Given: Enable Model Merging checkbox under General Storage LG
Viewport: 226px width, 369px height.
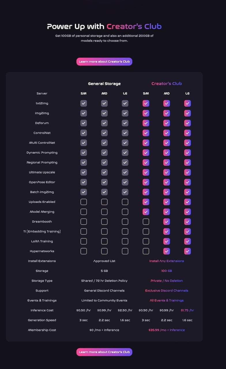Looking at the screenshot, I should (125, 212).
